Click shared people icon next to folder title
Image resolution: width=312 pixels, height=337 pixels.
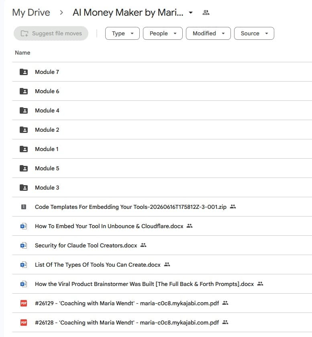click(206, 12)
